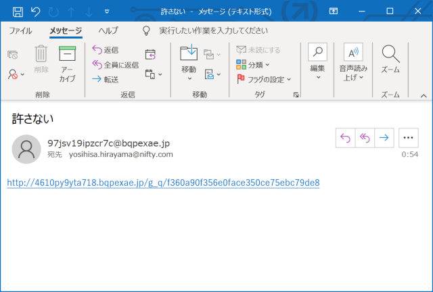Open the ヘルプ tab

(x=108, y=30)
